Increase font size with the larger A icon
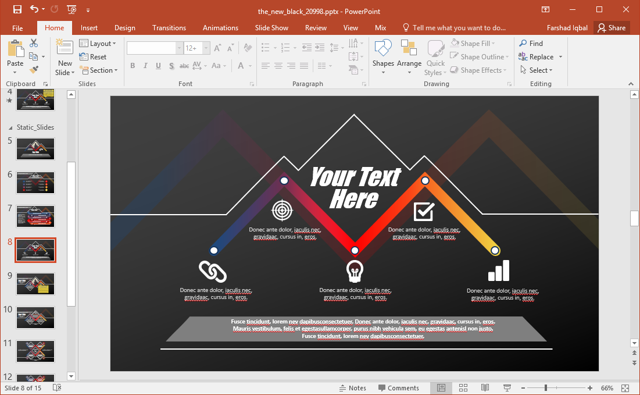This screenshot has width=640, height=395. (217, 48)
